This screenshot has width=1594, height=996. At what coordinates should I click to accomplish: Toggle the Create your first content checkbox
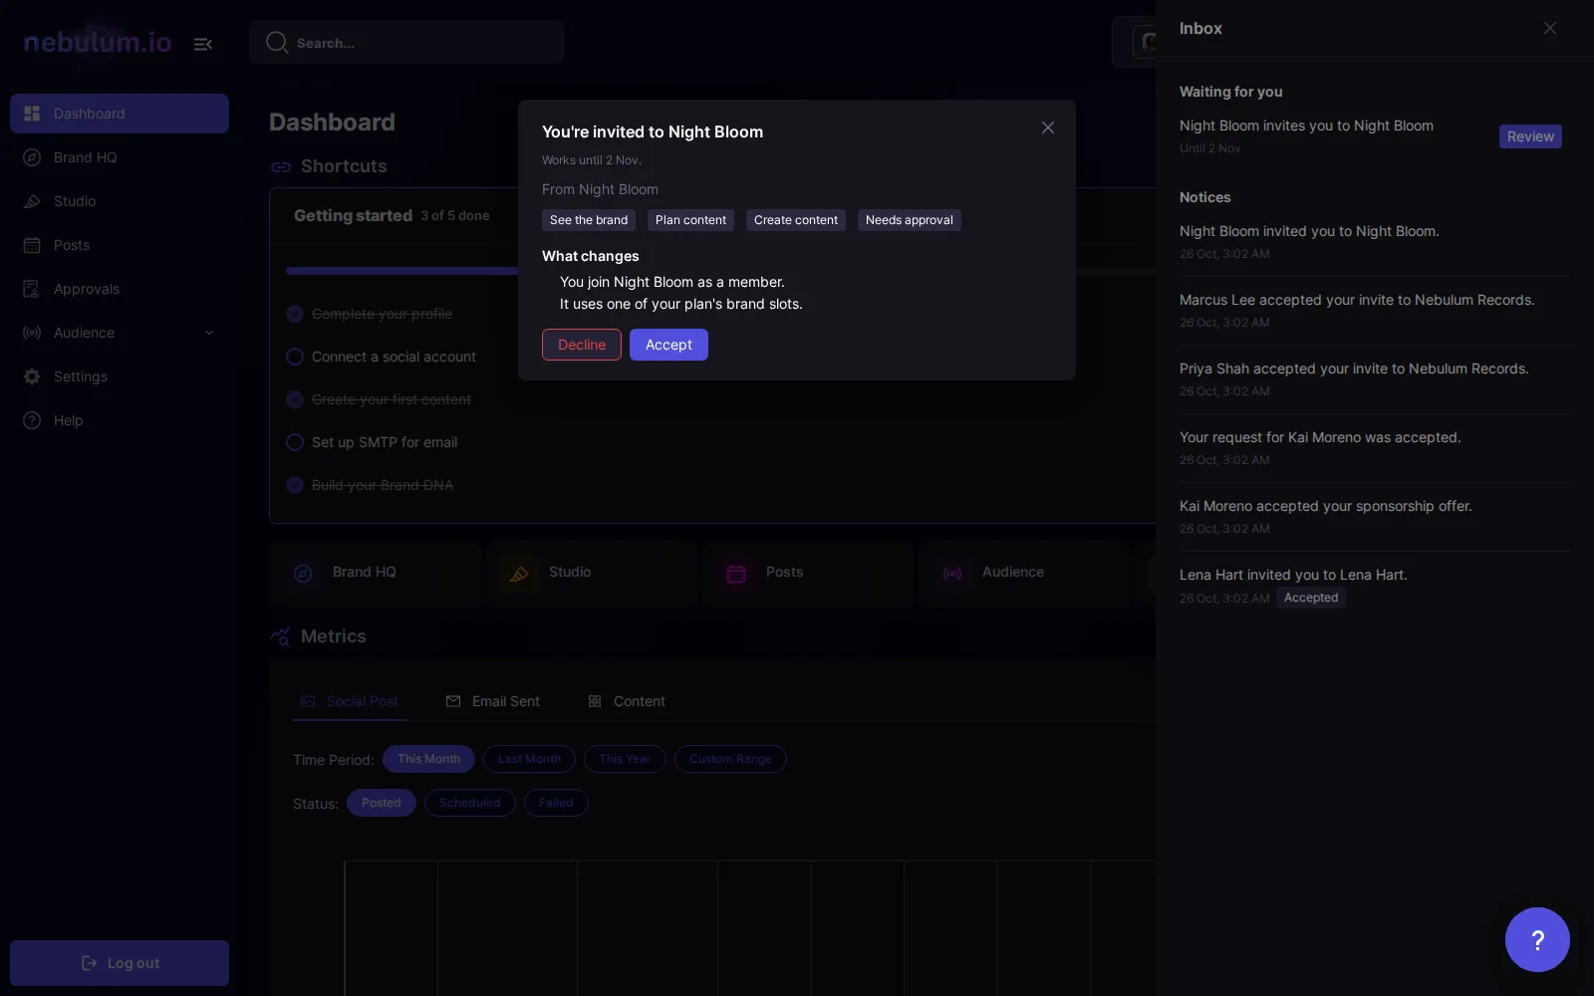point(295,399)
